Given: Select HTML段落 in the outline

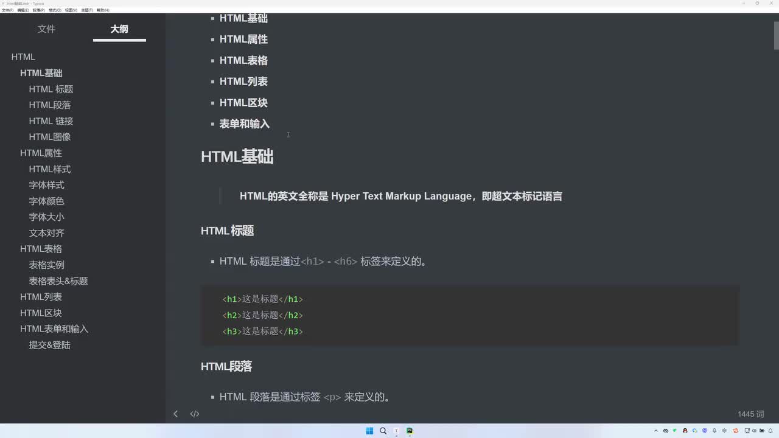Looking at the screenshot, I should click(50, 105).
